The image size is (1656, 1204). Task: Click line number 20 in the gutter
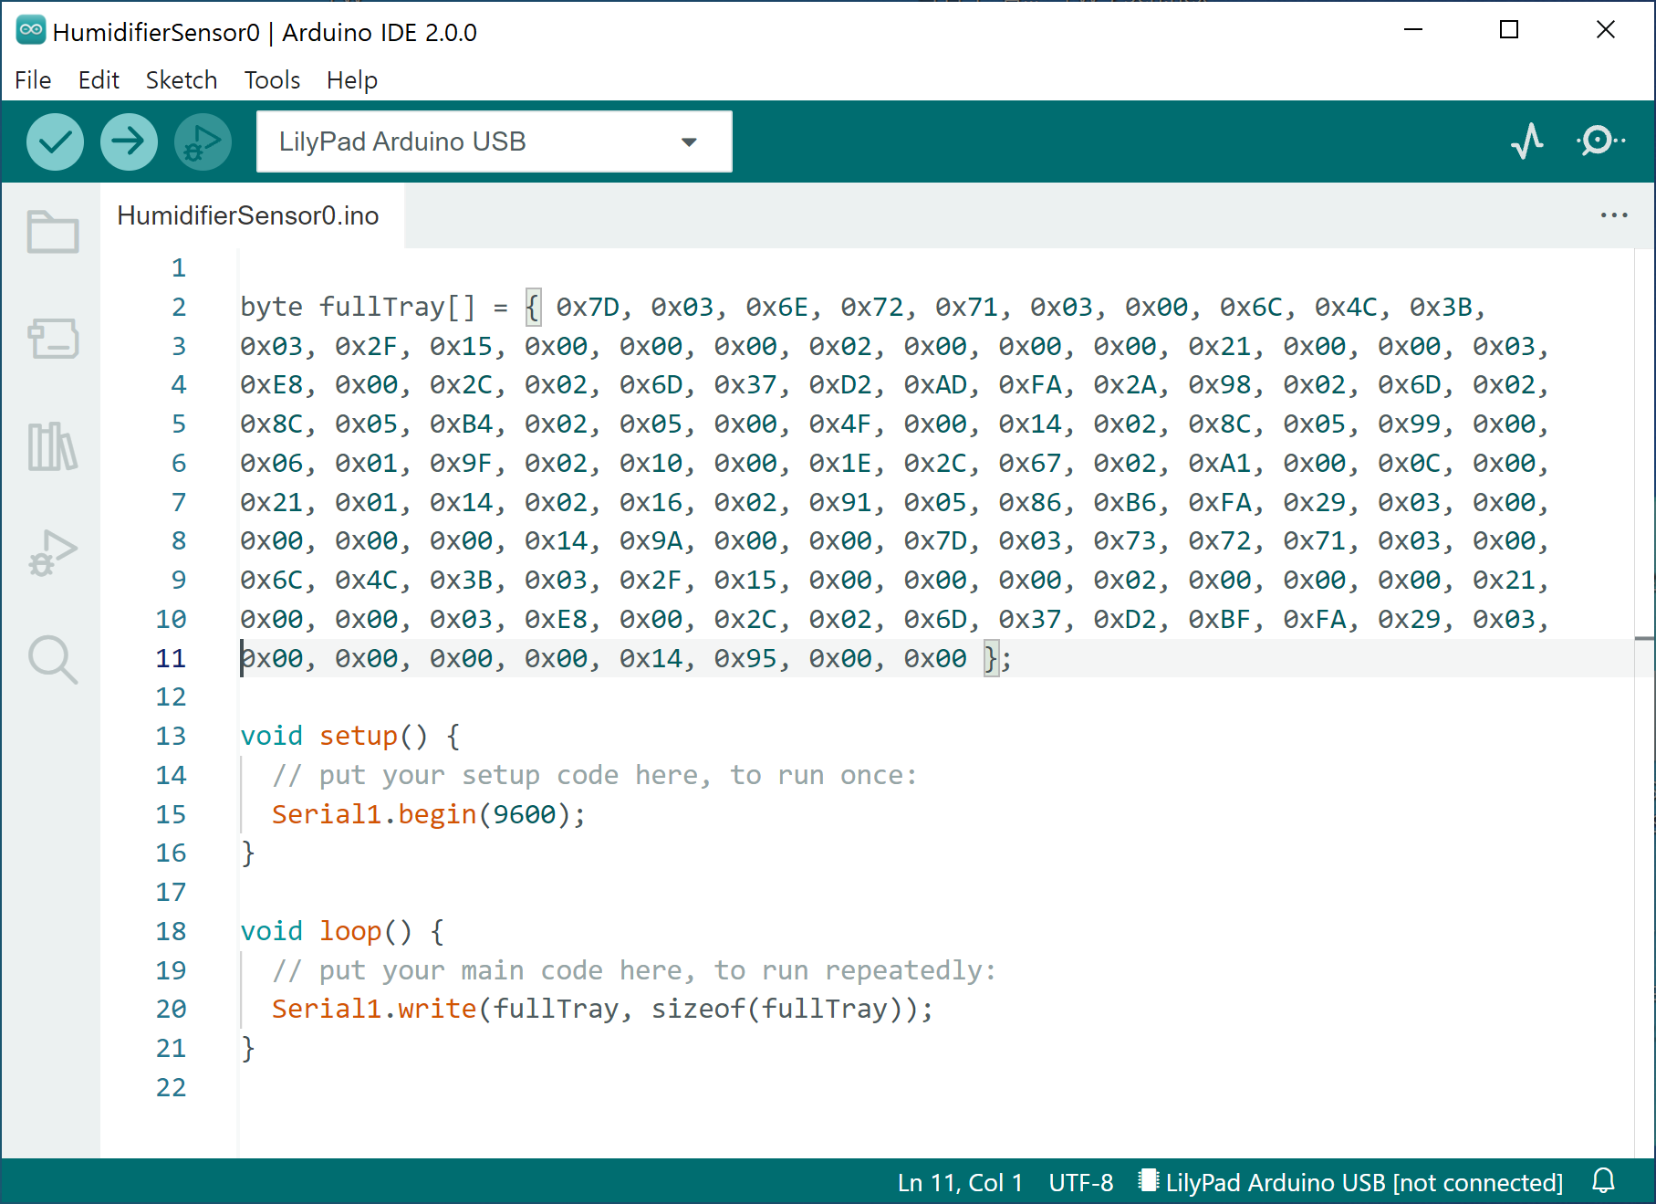point(171,1009)
